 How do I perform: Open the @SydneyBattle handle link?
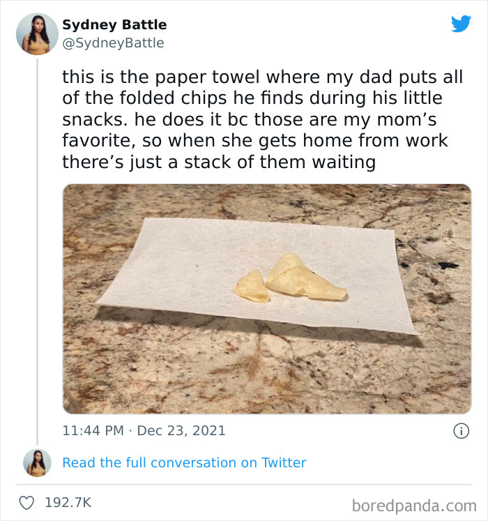pyautogui.click(x=113, y=43)
